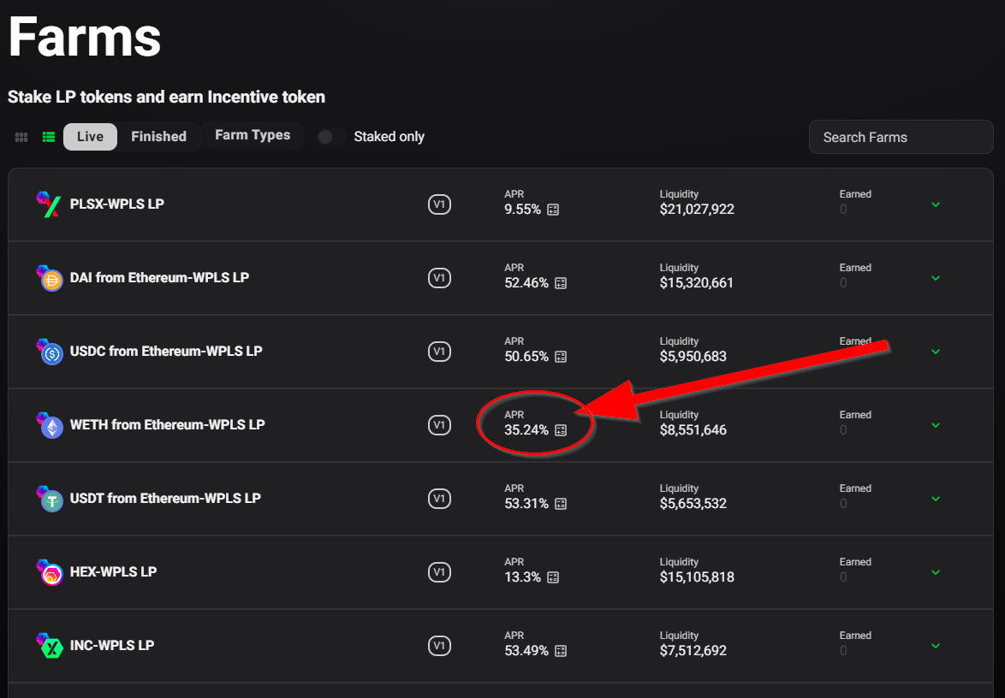The image size is (1005, 698).
Task: Select the green list view icon
Action: click(x=49, y=137)
